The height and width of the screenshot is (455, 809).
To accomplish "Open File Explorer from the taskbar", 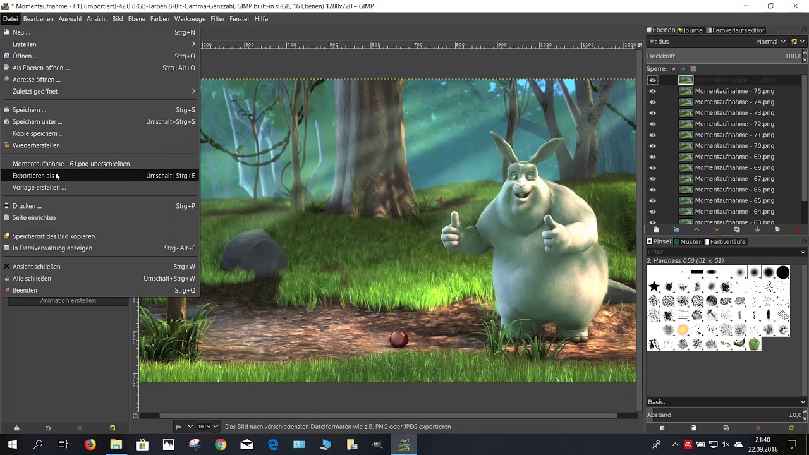I will [116, 444].
